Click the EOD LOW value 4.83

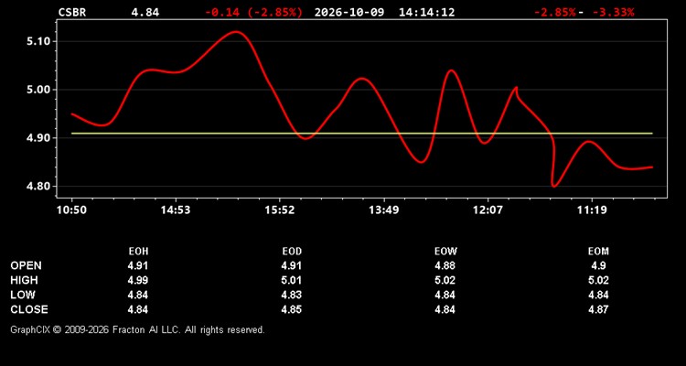[292, 295]
